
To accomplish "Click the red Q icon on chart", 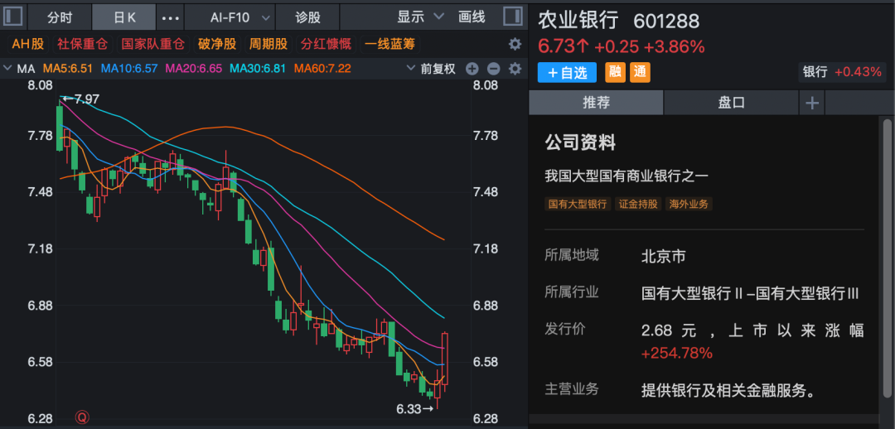I will (x=81, y=417).
